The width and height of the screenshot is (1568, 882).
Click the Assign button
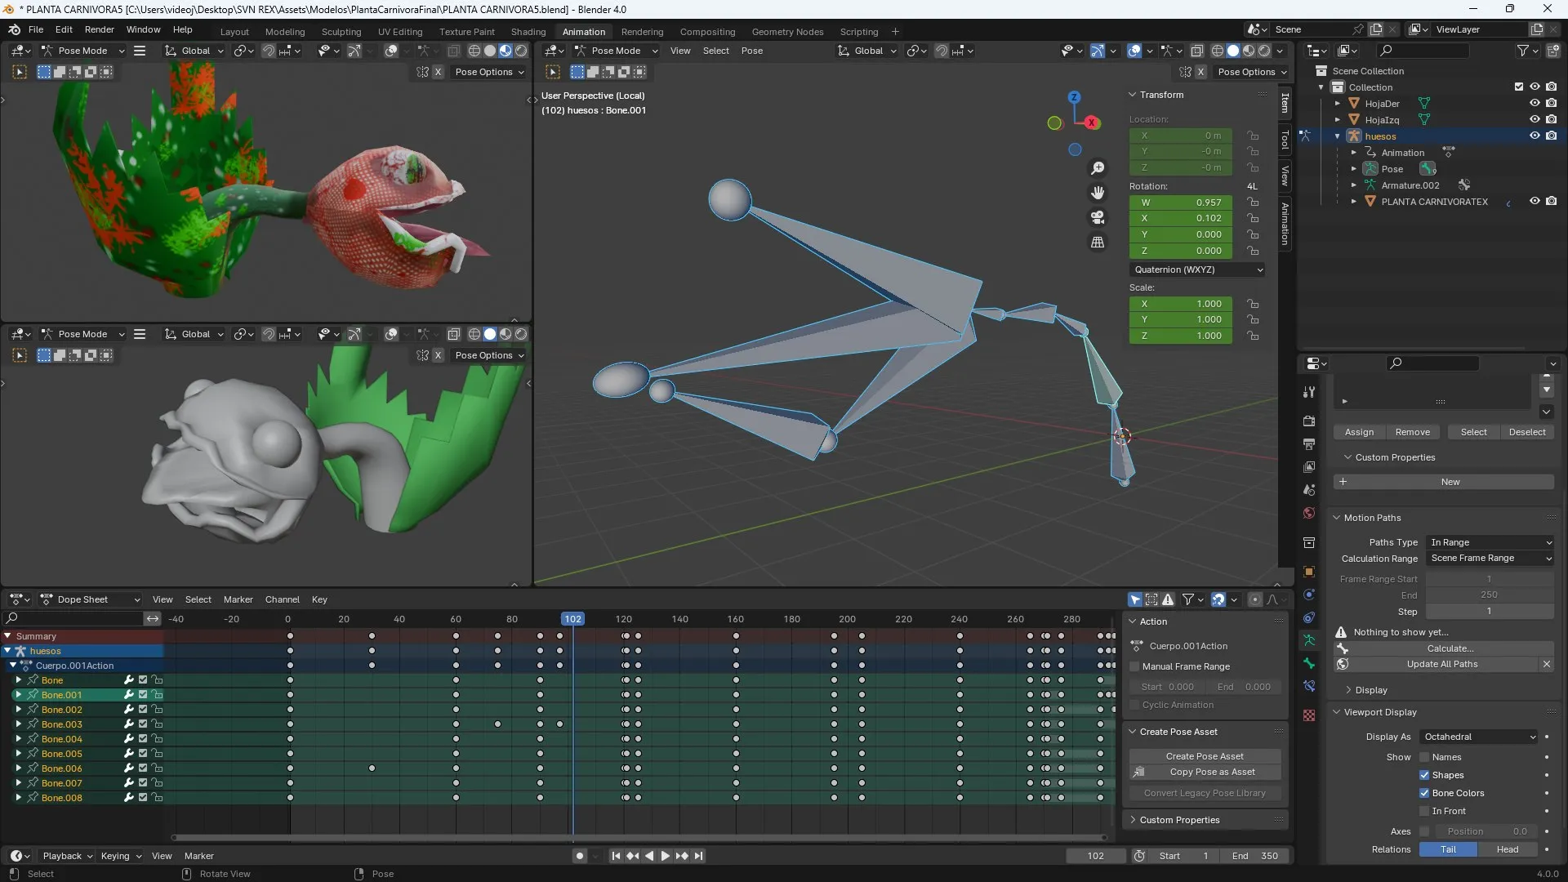click(x=1359, y=433)
